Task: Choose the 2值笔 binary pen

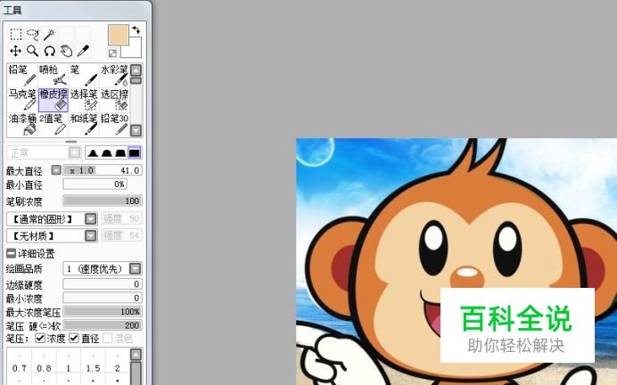Action: pos(53,124)
